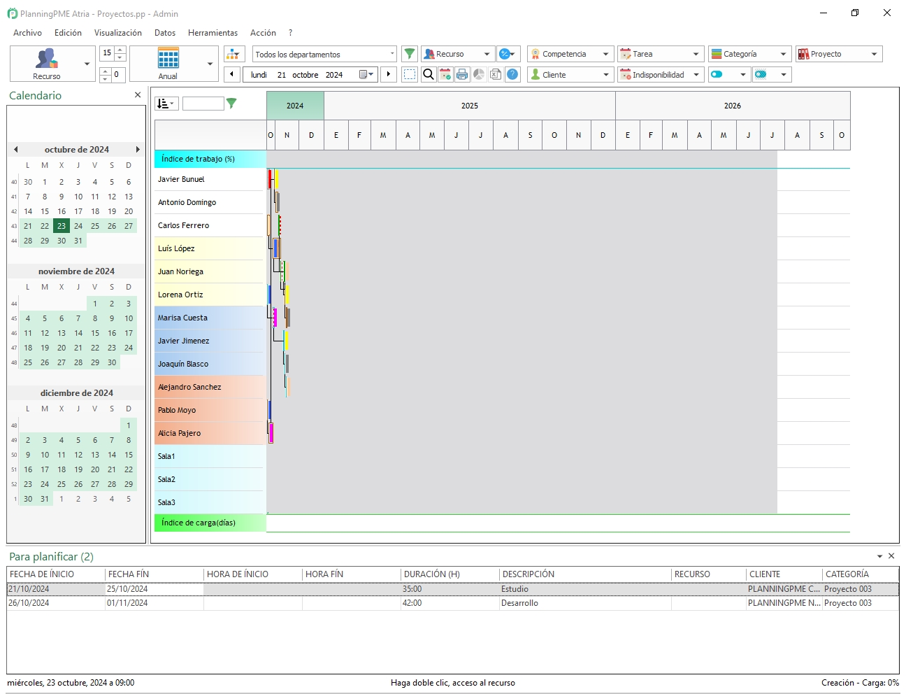Open the Indisponibilidad filter dropdown

[x=661, y=74]
